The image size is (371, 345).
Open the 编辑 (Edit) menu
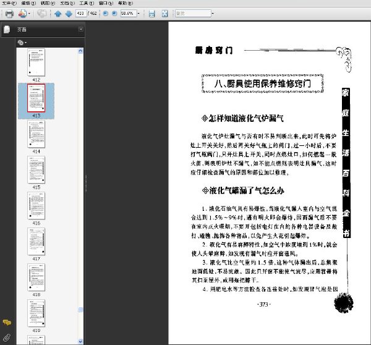coord(28,3)
